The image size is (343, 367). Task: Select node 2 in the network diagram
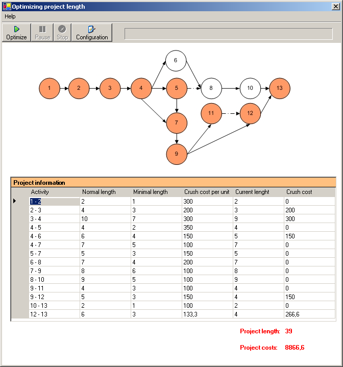click(79, 88)
